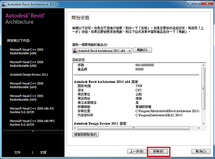The width and height of the screenshot is (215, 159).
Task: Minimize the installer window
Action: click(191, 3)
